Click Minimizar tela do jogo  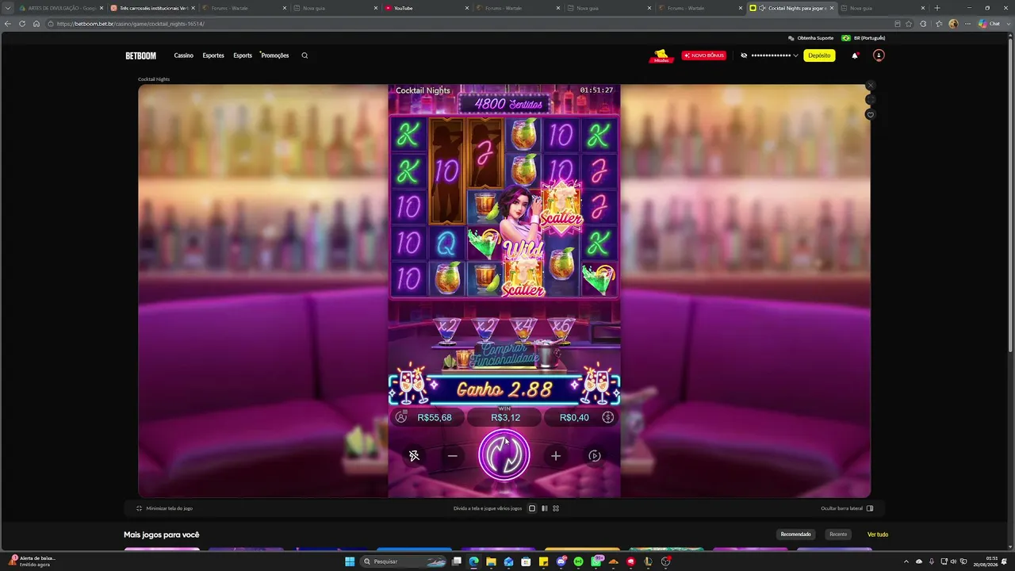(165, 508)
